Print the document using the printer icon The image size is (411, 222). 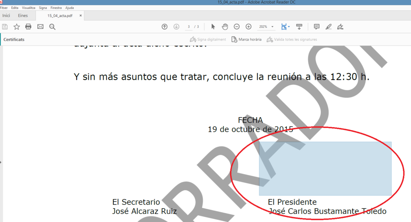click(x=28, y=27)
